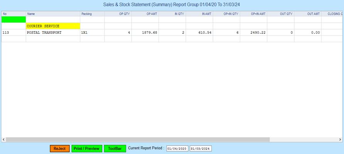Click the OUT QTY column header
The width and height of the screenshot is (344, 154).
pos(281,14)
